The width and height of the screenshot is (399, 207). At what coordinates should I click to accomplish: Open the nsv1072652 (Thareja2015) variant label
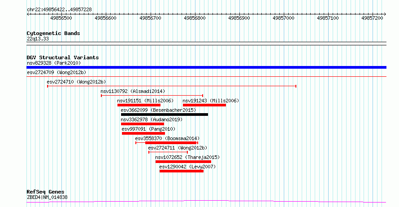pos(187,157)
